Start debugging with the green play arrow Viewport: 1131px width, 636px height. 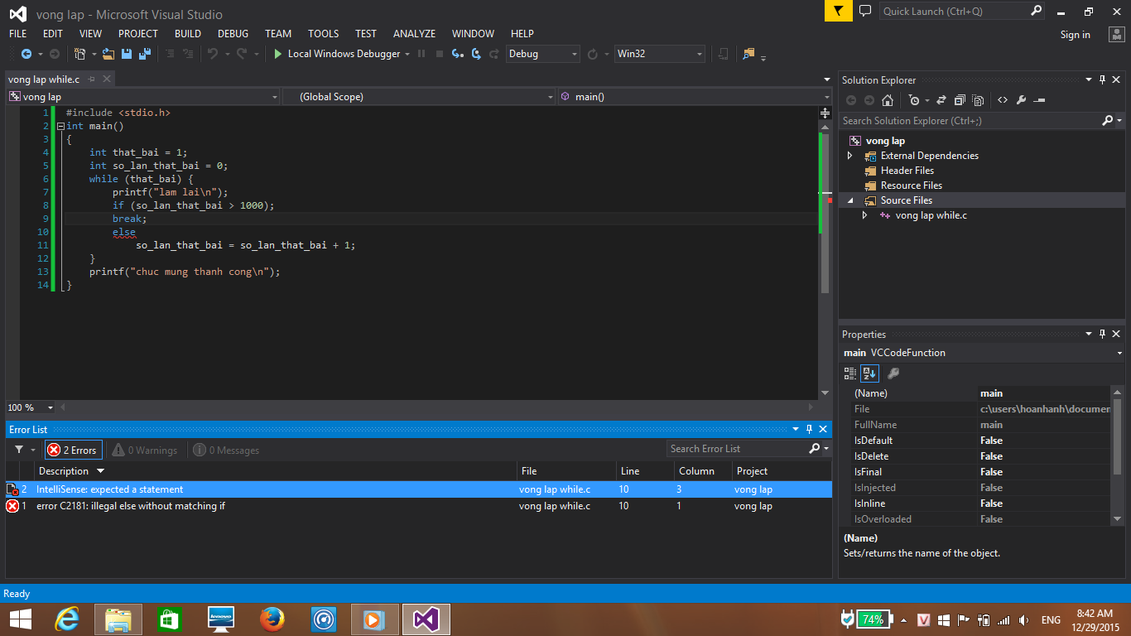(x=278, y=54)
